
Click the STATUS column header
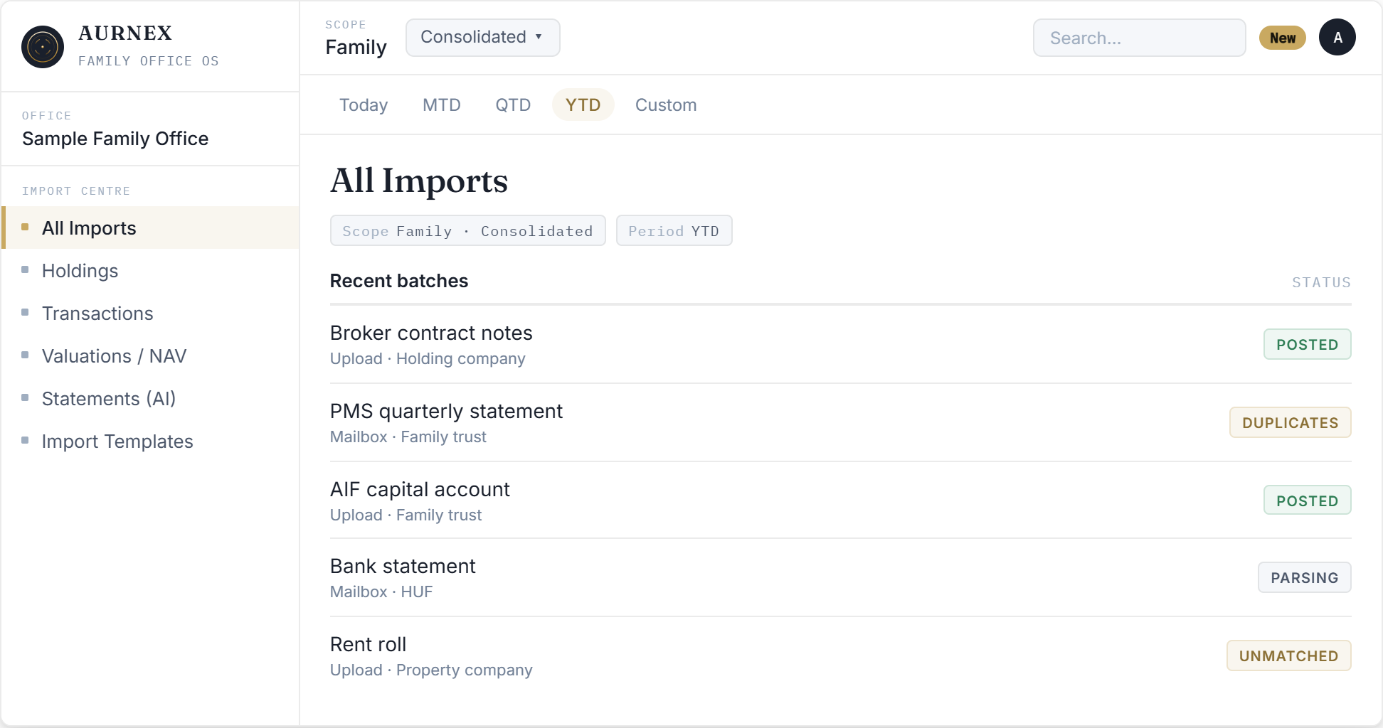pos(1321,282)
